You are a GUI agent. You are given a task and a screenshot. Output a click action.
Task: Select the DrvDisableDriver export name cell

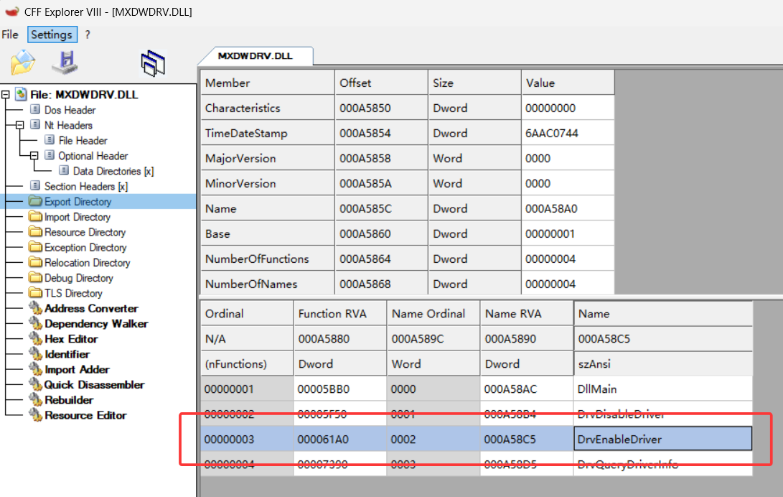point(663,414)
